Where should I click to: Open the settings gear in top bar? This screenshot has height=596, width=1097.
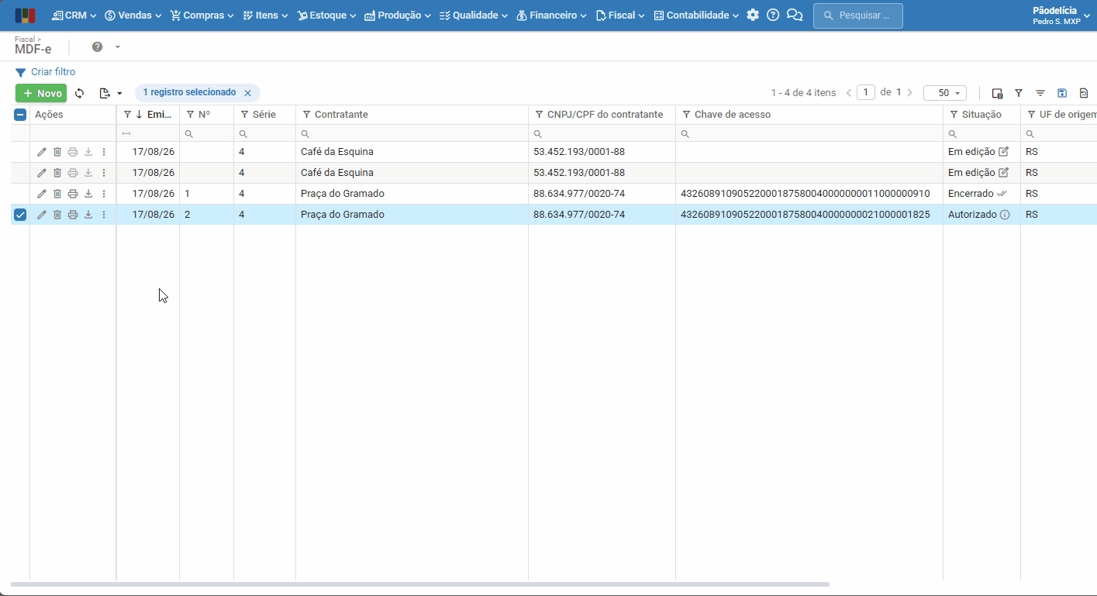click(753, 15)
